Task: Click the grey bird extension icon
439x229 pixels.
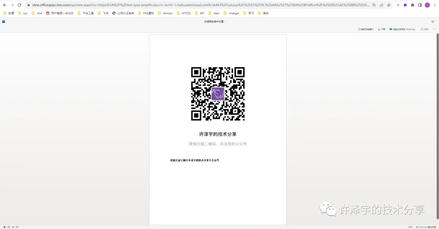Action: point(398,5)
